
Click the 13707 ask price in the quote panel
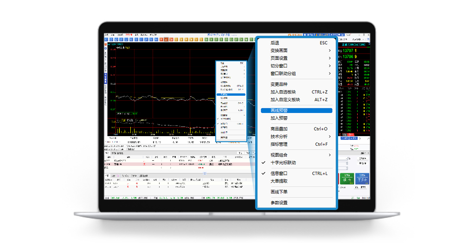[348, 51]
